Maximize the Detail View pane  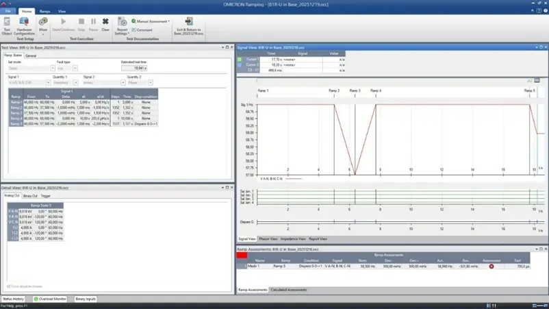(227, 188)
